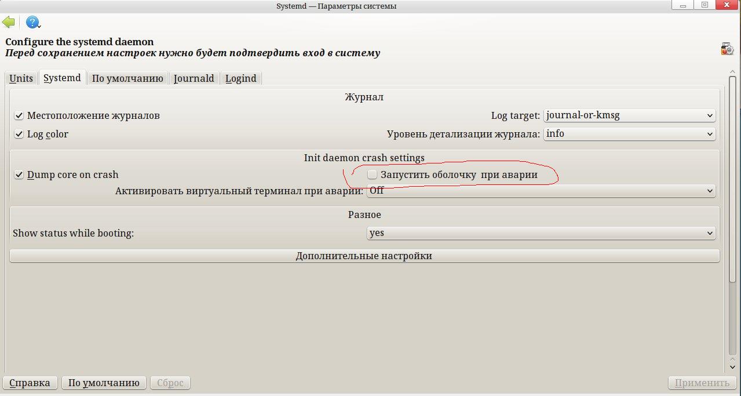Screen dimensions: 741x396
Task: Open the Log target dropdown
Action: point(630,115)
